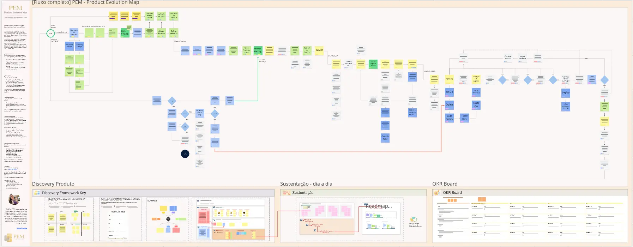Screen dimensions: 633x247
Task: Click the 'Code Review' blue card
Action: [x=449, y=118]
